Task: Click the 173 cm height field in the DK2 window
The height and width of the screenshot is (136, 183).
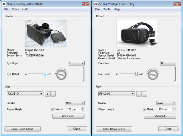Action: click(165, 109)
